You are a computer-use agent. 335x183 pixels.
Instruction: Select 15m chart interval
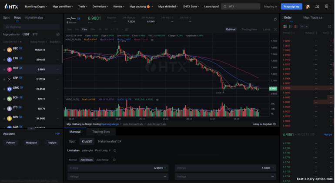tap(84, 29)
